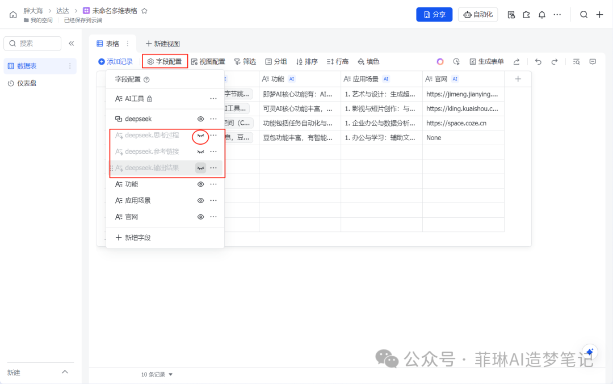Star the 未命名多维表格 document

144,11
